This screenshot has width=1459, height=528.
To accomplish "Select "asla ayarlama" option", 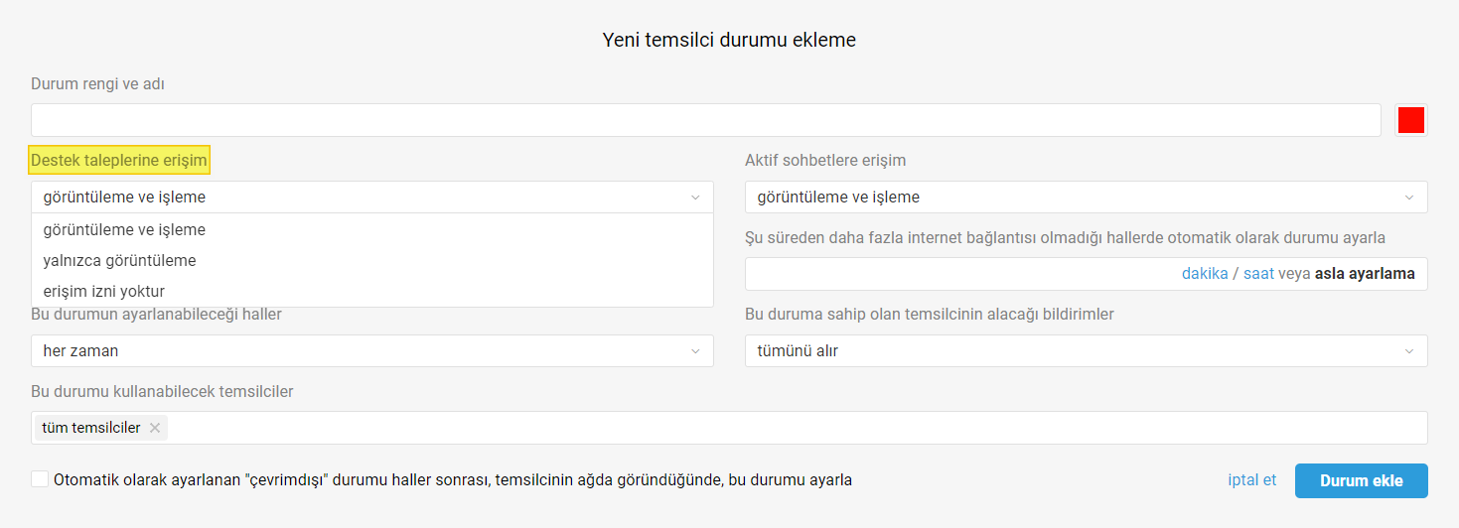I will tap(1365, 274).
